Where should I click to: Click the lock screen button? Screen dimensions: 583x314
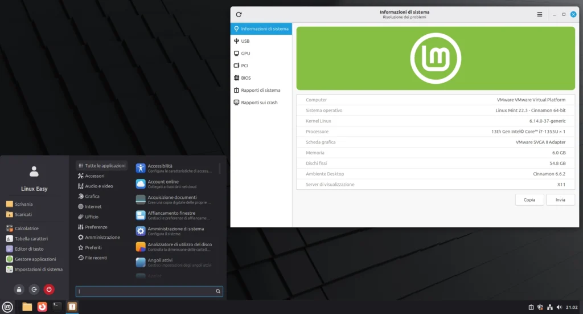click(19, 289)
